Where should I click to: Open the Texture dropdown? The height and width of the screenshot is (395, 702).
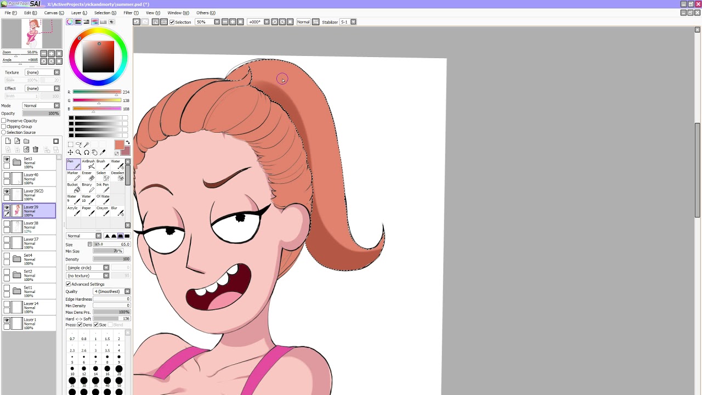pos(43,72)
